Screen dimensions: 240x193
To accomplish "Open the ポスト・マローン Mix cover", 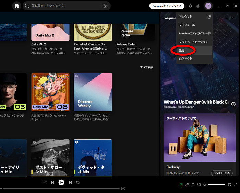I will (50, 158).
